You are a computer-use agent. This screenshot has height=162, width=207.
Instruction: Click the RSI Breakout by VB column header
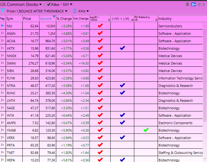[146, 19]
